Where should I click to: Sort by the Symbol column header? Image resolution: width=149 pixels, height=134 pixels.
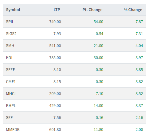point(13,10)
